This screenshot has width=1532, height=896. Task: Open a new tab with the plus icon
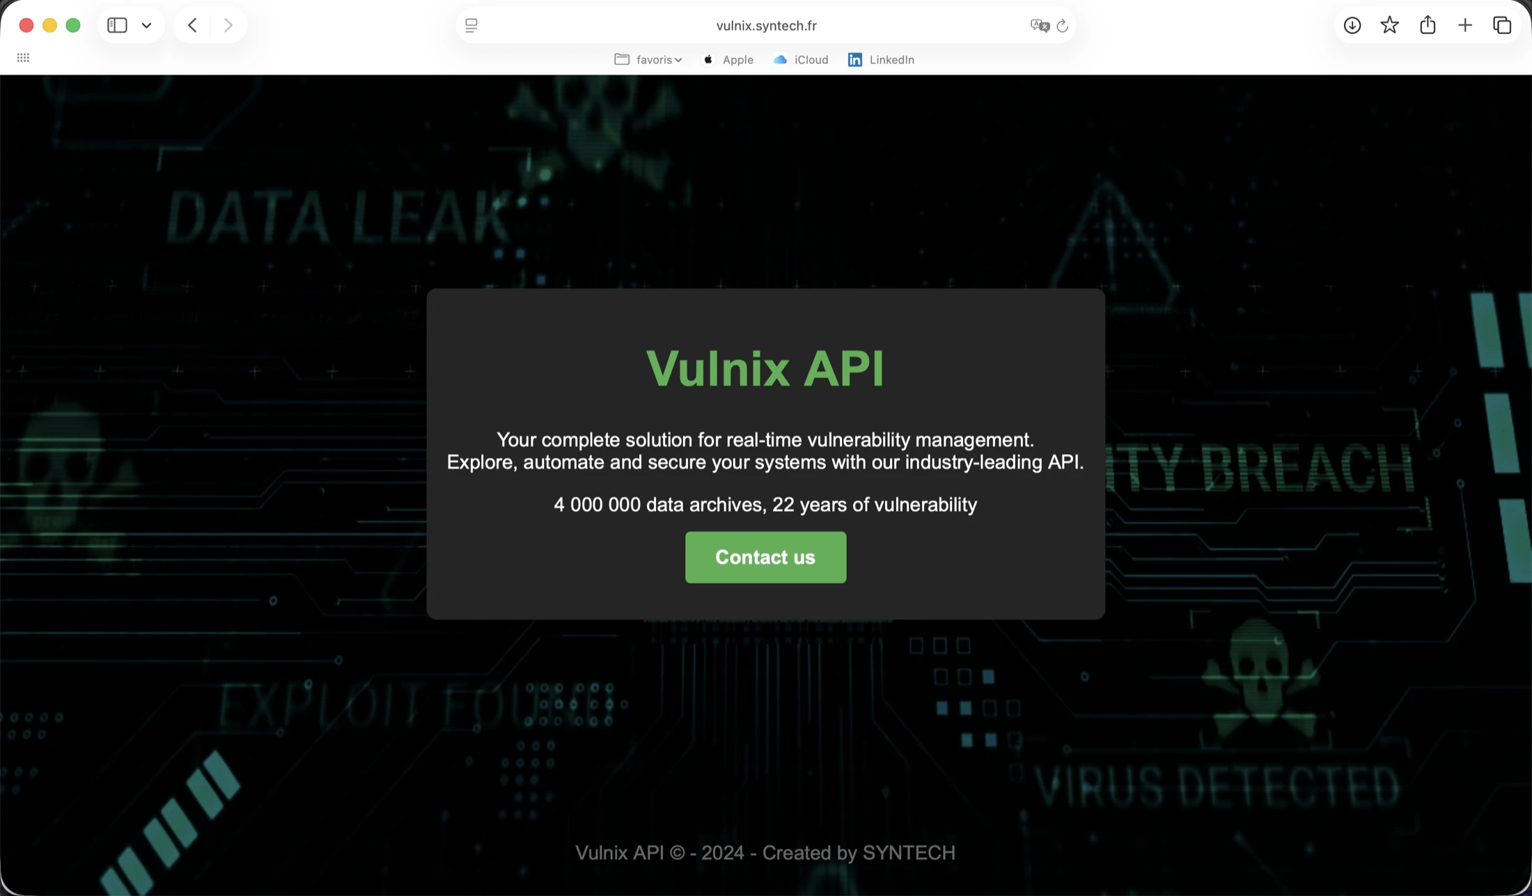tap(1465, 26)
